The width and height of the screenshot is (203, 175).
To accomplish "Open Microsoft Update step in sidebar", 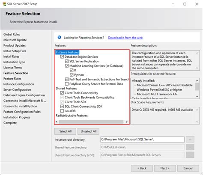I will pyautogui.click(x=15, y=40).
